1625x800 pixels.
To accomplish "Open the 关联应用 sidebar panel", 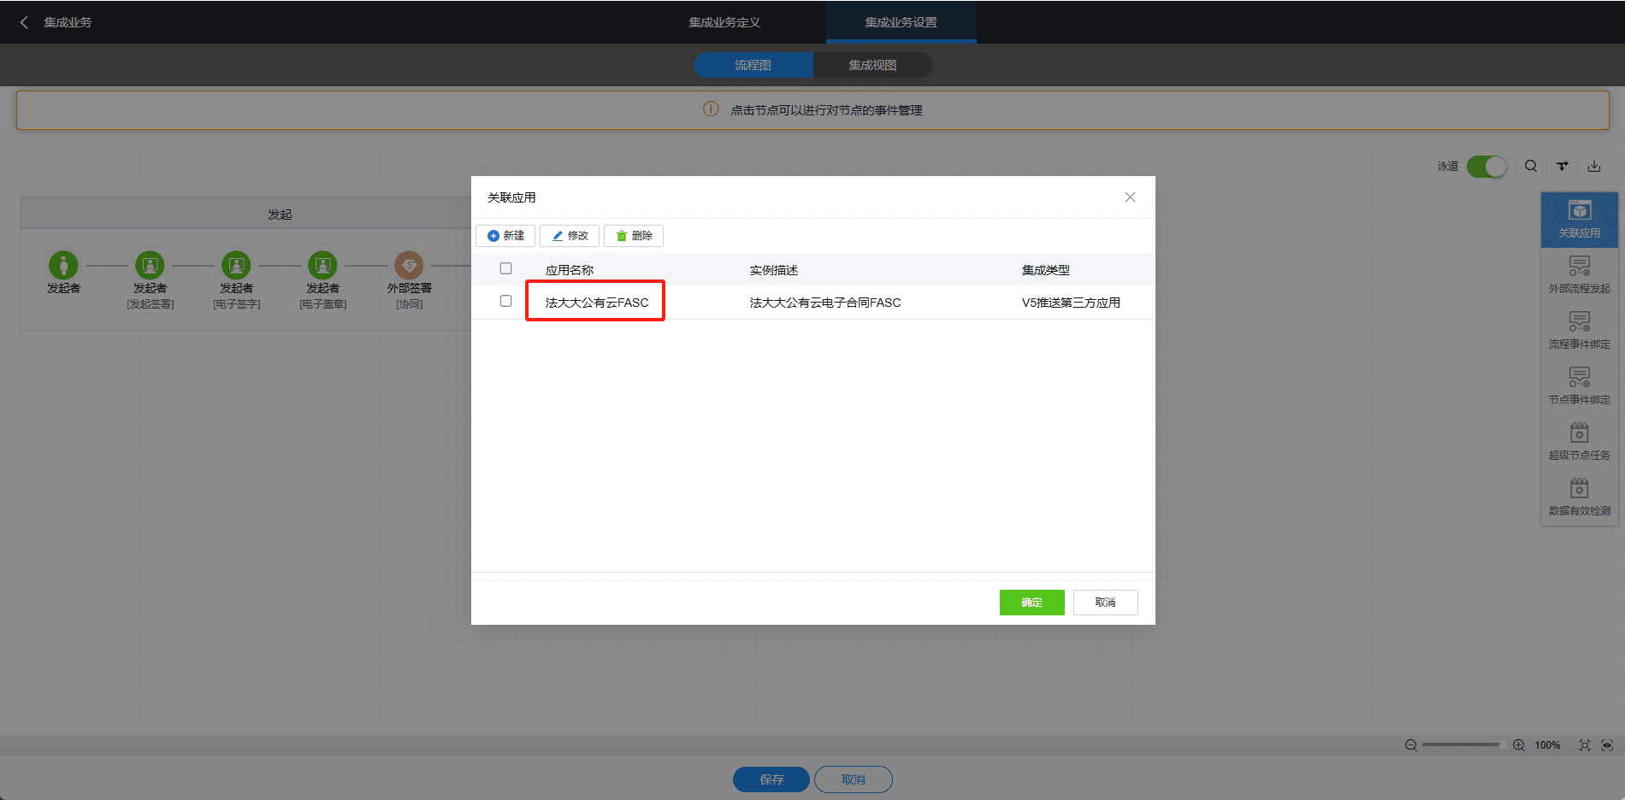I will (x=1579, y=220).
